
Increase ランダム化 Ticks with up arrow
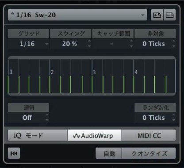tap(174, 115)
